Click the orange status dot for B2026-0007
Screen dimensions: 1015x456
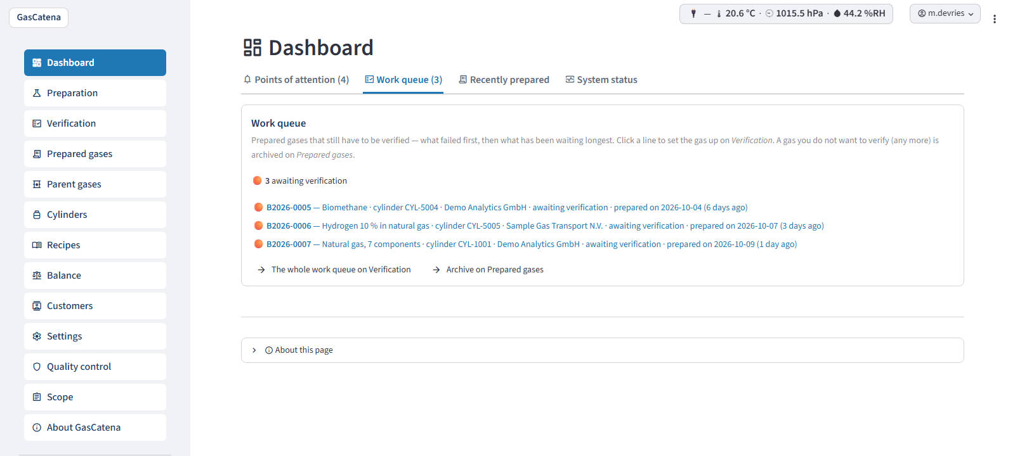(258, 244)
